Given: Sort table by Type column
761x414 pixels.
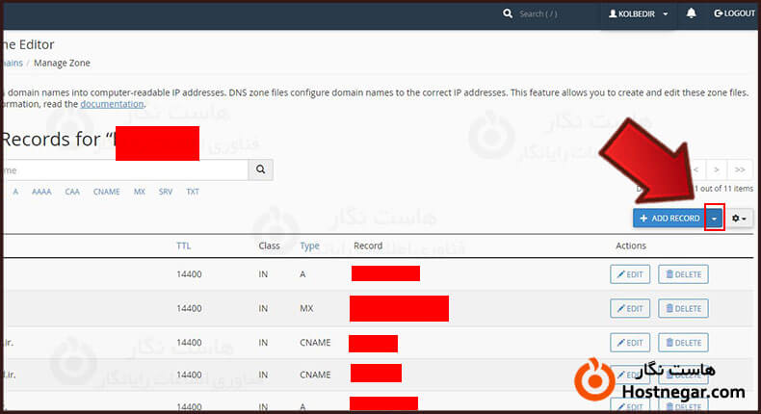Looking at the screenshot, I should pos(309,246).
